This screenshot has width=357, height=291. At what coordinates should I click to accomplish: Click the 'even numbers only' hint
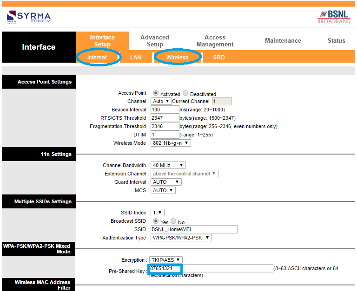pyautogui.click(x=255, y=126)
